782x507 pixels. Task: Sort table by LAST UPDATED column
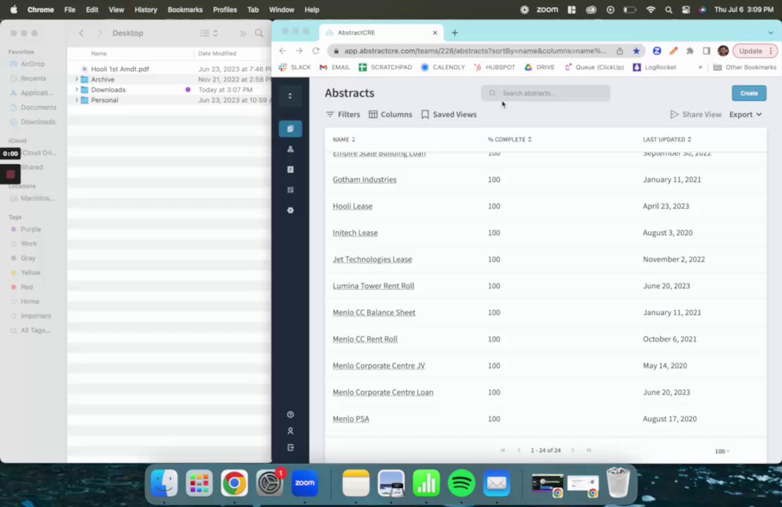click(666, 139)
